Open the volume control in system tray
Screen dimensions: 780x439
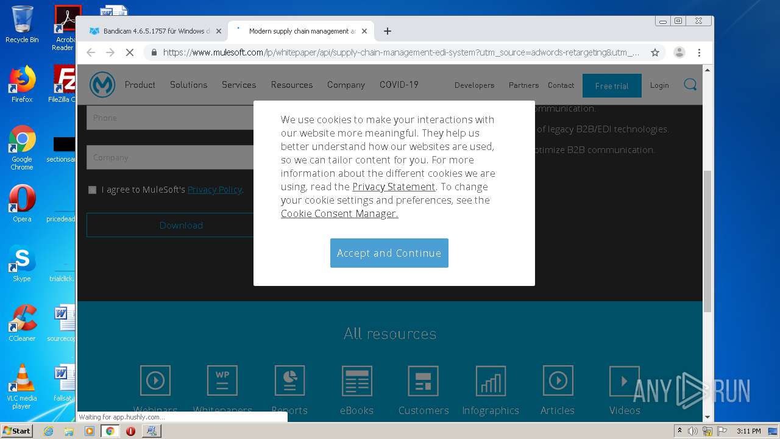(x=693, y=431)
